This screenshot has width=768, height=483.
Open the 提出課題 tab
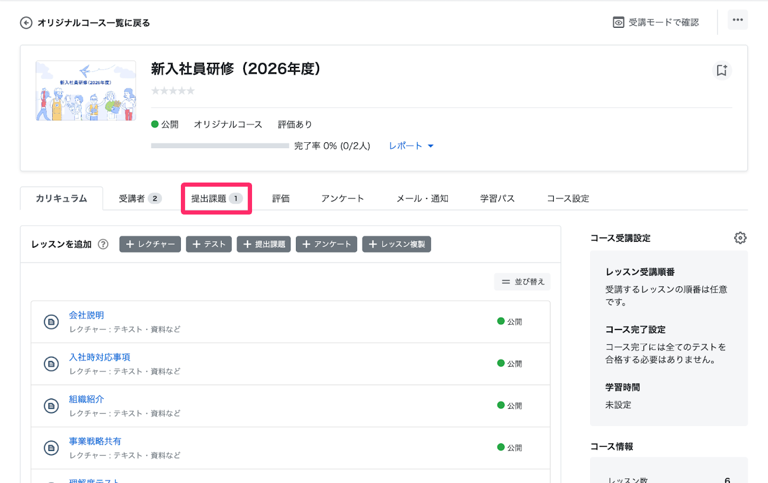click(x=216, y=199)
